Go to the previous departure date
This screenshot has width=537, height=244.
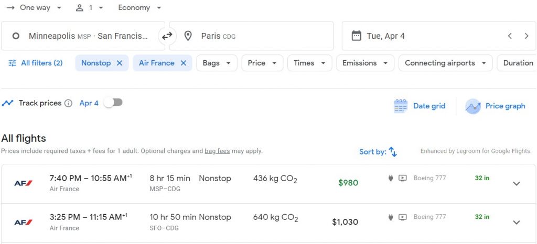[510, 36]
